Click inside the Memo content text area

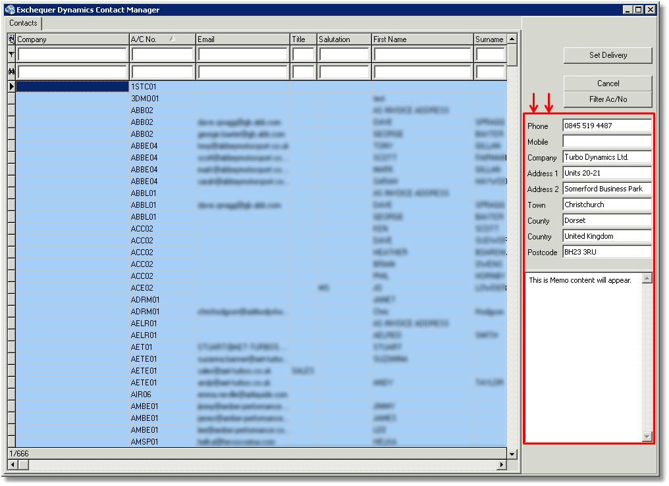coord(583,358)
